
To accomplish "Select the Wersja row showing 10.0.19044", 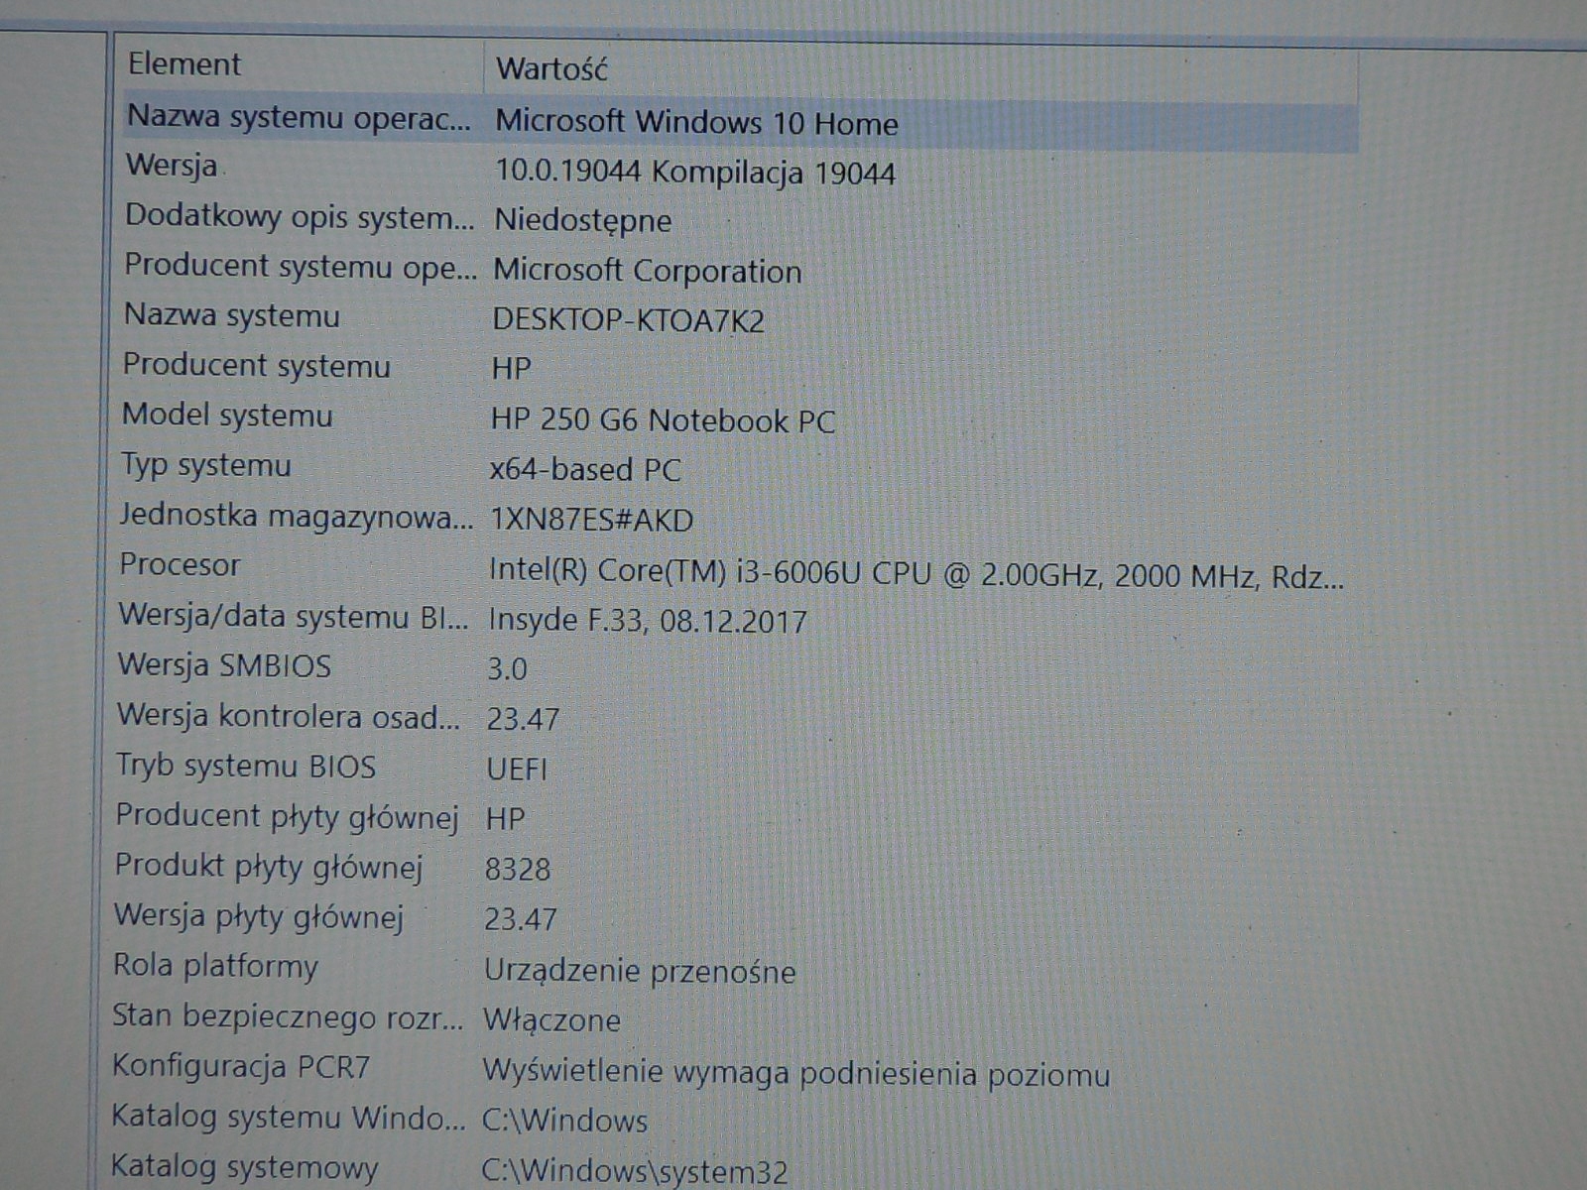I will click(173, 167).
